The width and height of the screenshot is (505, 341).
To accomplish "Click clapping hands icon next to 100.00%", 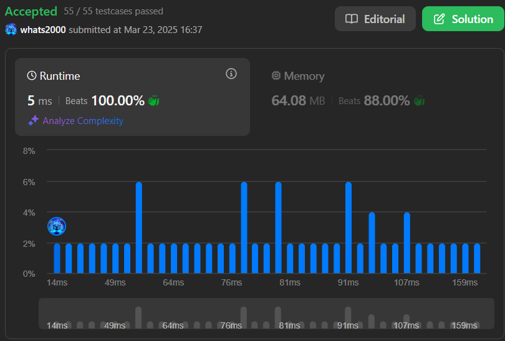I will tap(154, 100).
